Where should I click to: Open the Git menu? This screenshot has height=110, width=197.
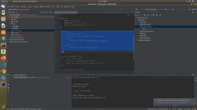coord(62,7)
